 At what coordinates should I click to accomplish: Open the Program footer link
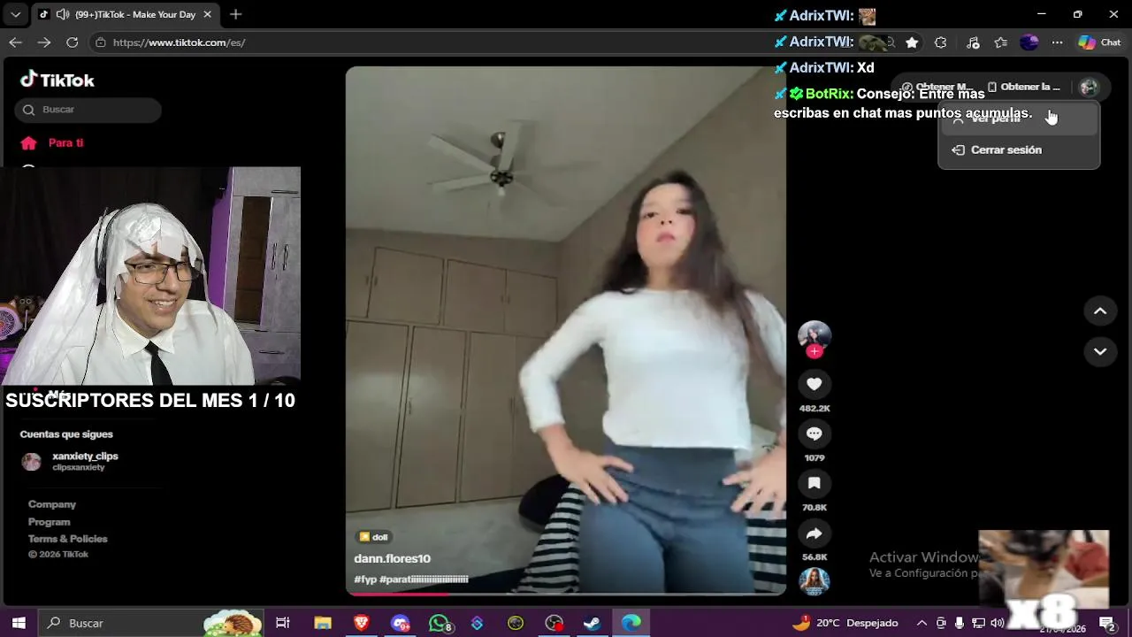coord(49,522)
